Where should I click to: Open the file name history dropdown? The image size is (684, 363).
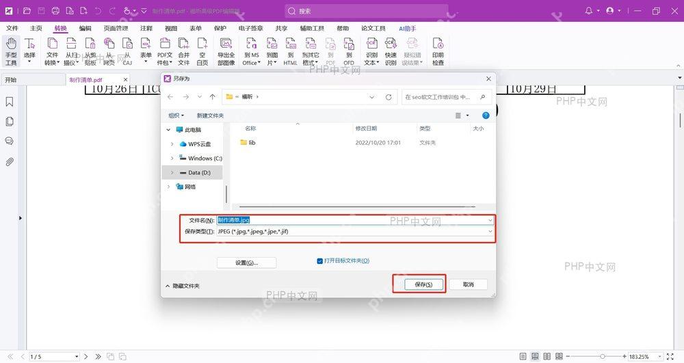tap(490, 220)
